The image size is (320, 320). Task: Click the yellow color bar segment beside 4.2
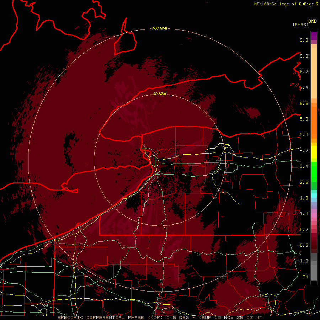click(x=314, y=152)
